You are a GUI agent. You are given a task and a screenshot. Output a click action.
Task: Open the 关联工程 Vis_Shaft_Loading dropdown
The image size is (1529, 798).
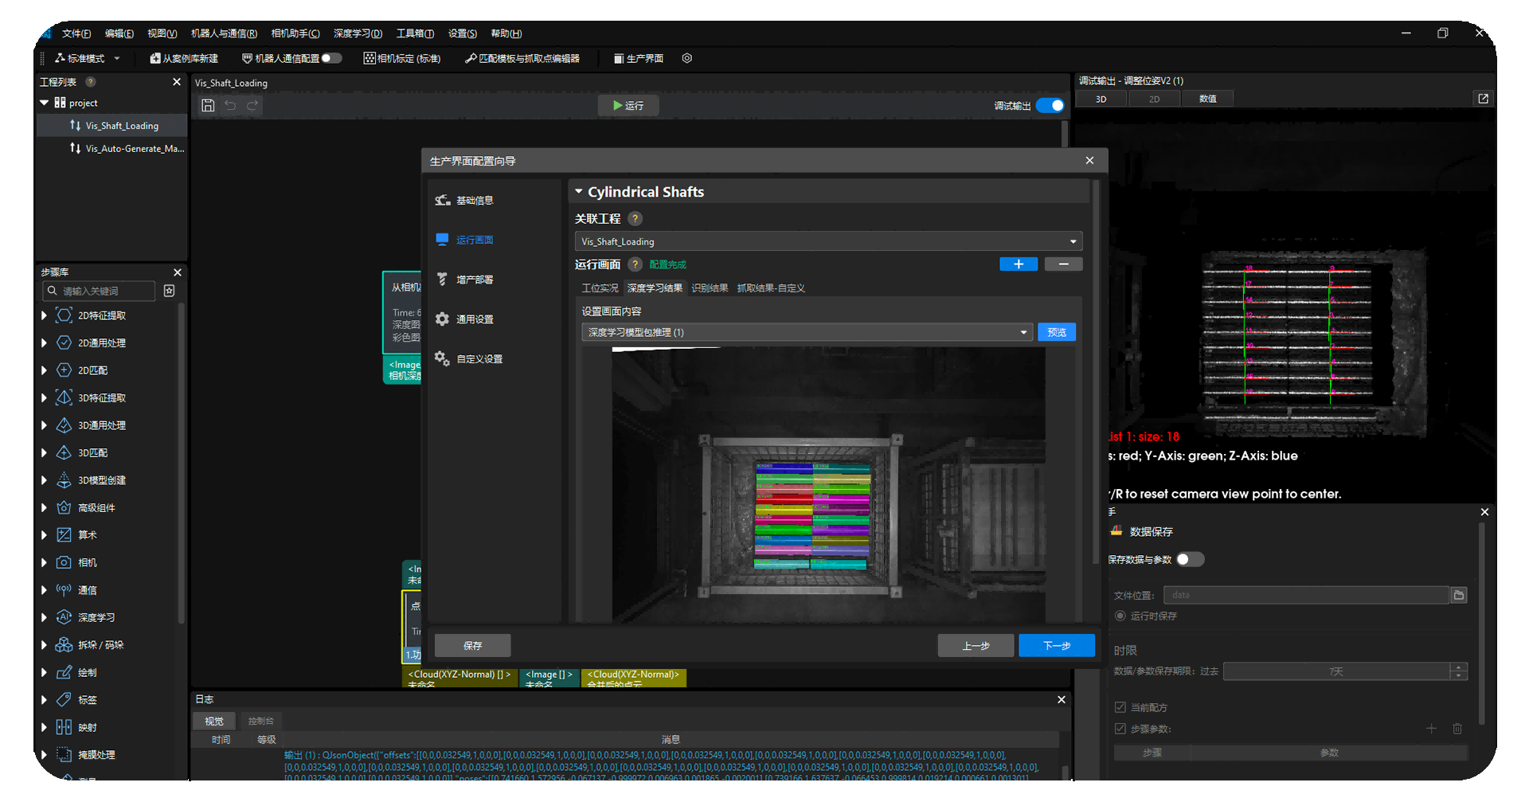828,241
